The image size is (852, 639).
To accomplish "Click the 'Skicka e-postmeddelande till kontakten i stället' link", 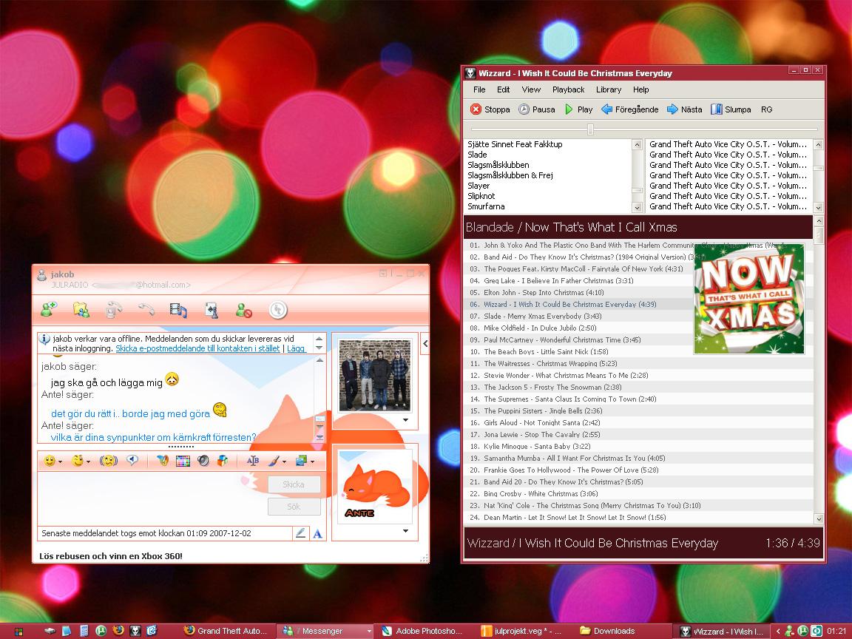I will pyautogui.click(x=197, y=348).
